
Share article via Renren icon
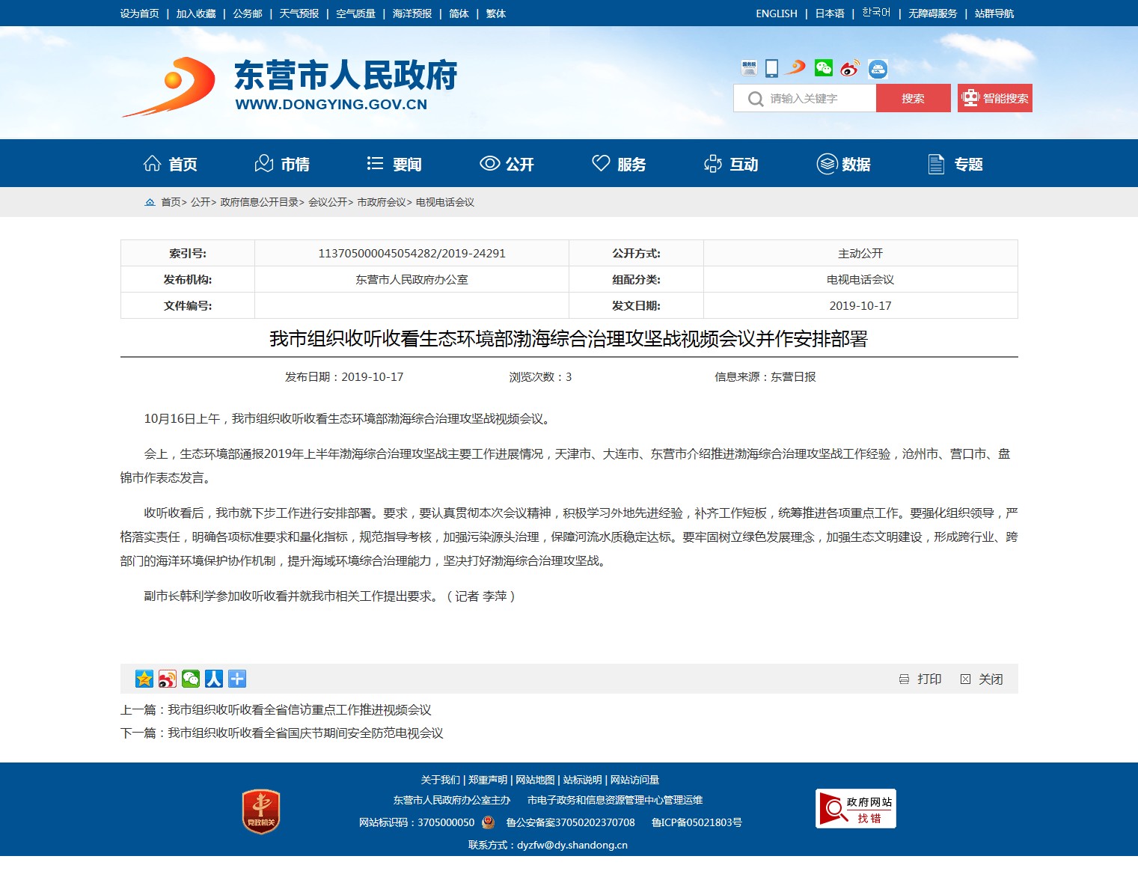click(x=214, y=679)
